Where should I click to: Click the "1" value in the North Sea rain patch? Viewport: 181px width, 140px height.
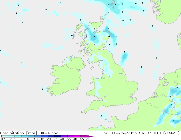[x=125, y=60]
